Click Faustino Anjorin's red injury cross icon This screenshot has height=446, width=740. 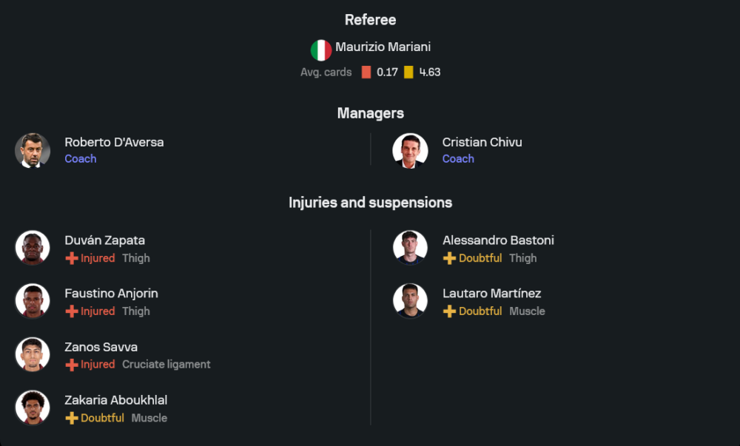click(72, 311)
